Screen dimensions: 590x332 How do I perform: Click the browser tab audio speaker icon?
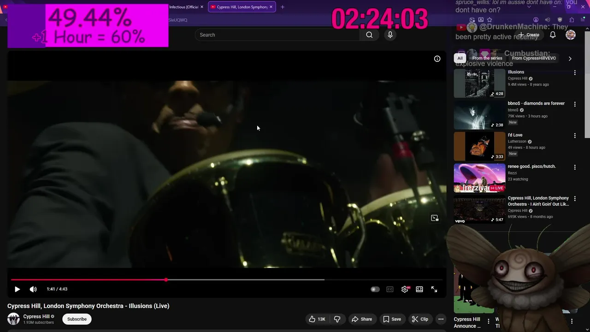click(x=548, y=20)
